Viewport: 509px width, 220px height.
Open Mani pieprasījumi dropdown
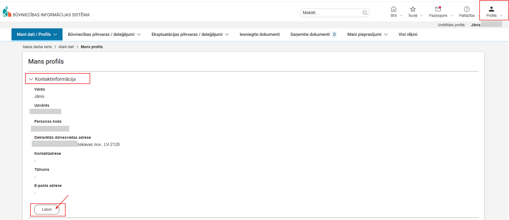pyautogui.click(x=367, y=34)
